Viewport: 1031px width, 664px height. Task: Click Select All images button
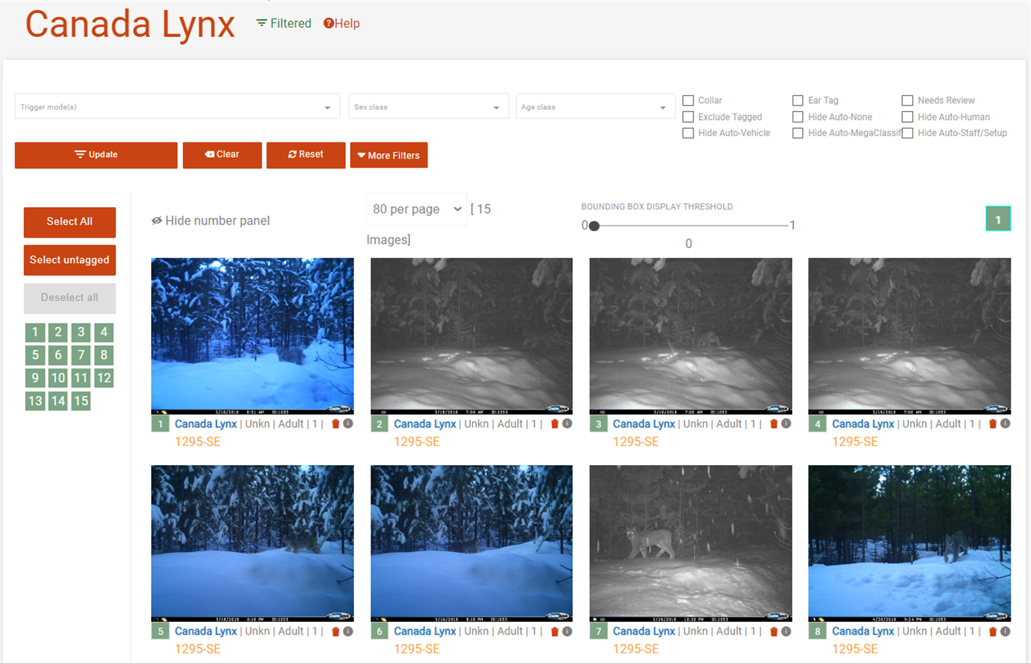click(69, 222)
